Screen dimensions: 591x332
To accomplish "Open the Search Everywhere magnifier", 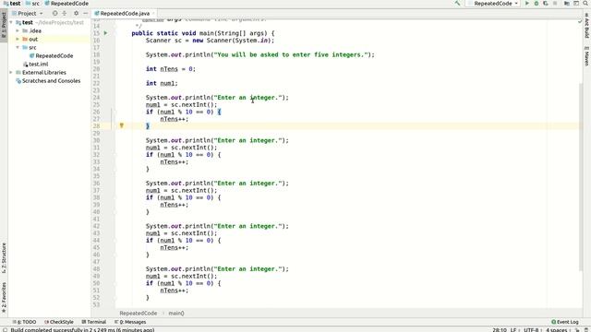I will point(585,4).
